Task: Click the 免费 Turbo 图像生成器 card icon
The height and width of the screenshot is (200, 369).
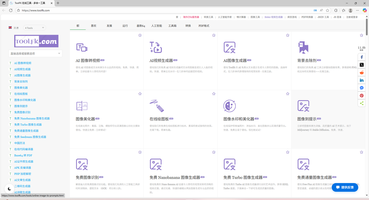Action: coord(230,164)
